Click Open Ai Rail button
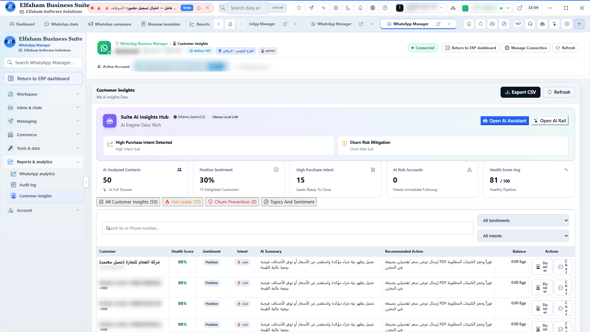Screen dimensions: 590x332 (550, 121)
